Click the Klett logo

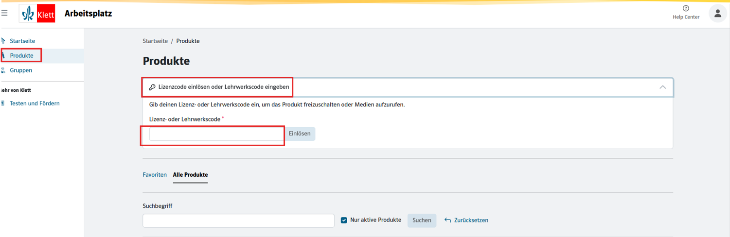coord(37,14)
